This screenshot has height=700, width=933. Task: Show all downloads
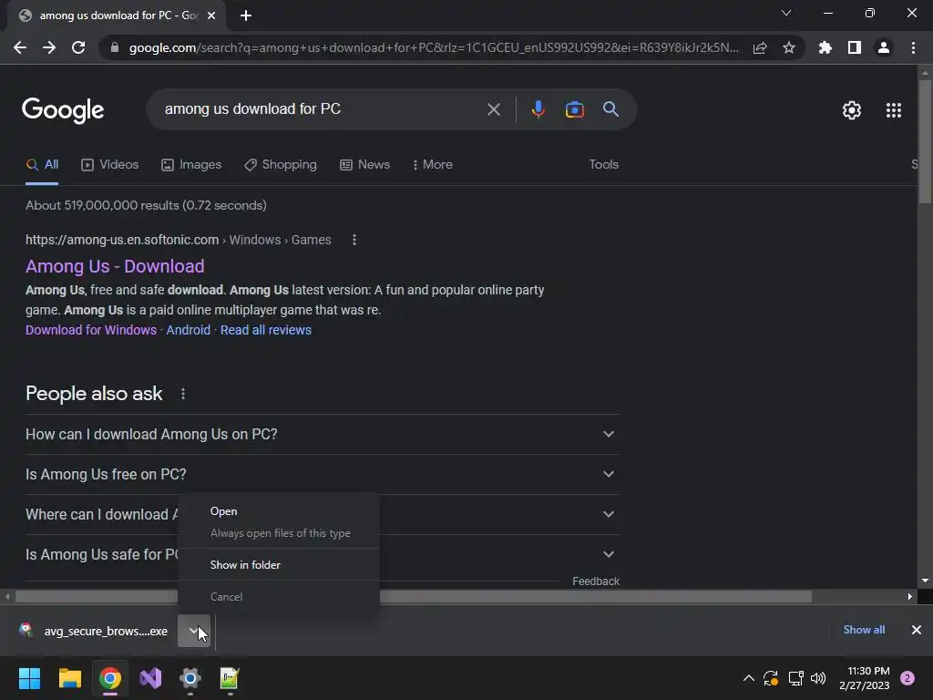864,630
